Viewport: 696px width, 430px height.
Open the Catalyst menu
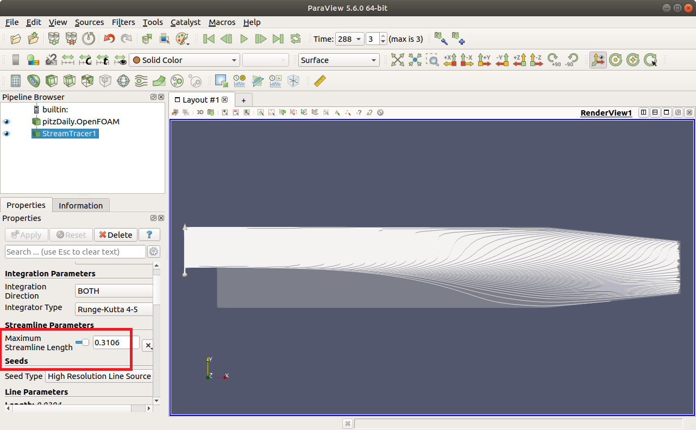185,22
